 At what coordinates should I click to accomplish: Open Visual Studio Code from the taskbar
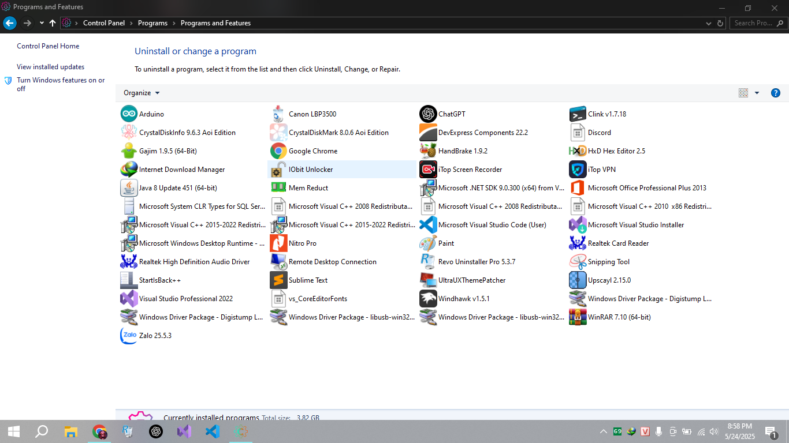[213, 431]
